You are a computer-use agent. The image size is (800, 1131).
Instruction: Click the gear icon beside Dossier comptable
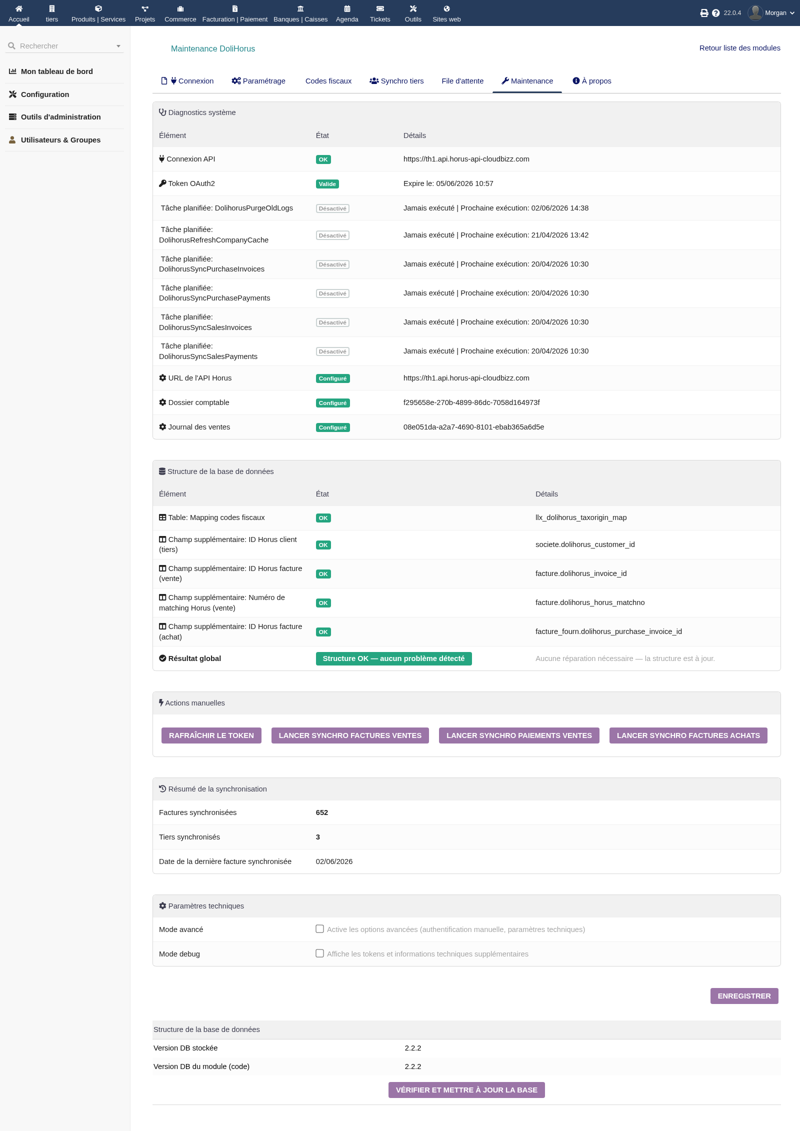pos(162,402)
